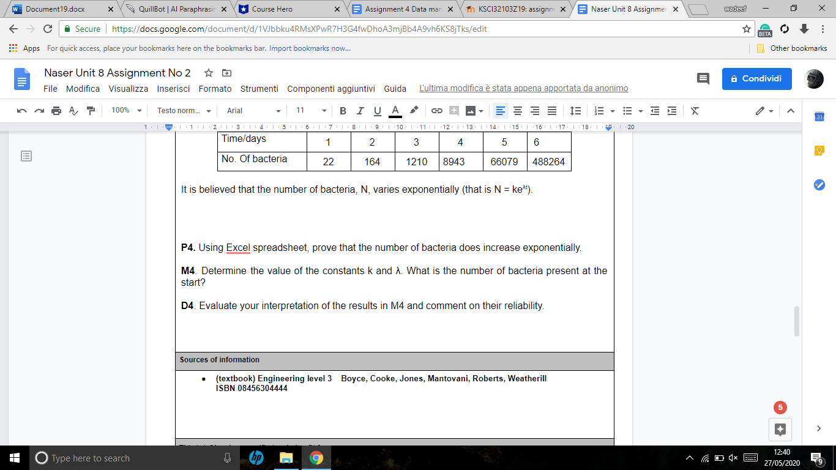Open the Strumenti menu
836x470 pixels.
pos(259,89)
